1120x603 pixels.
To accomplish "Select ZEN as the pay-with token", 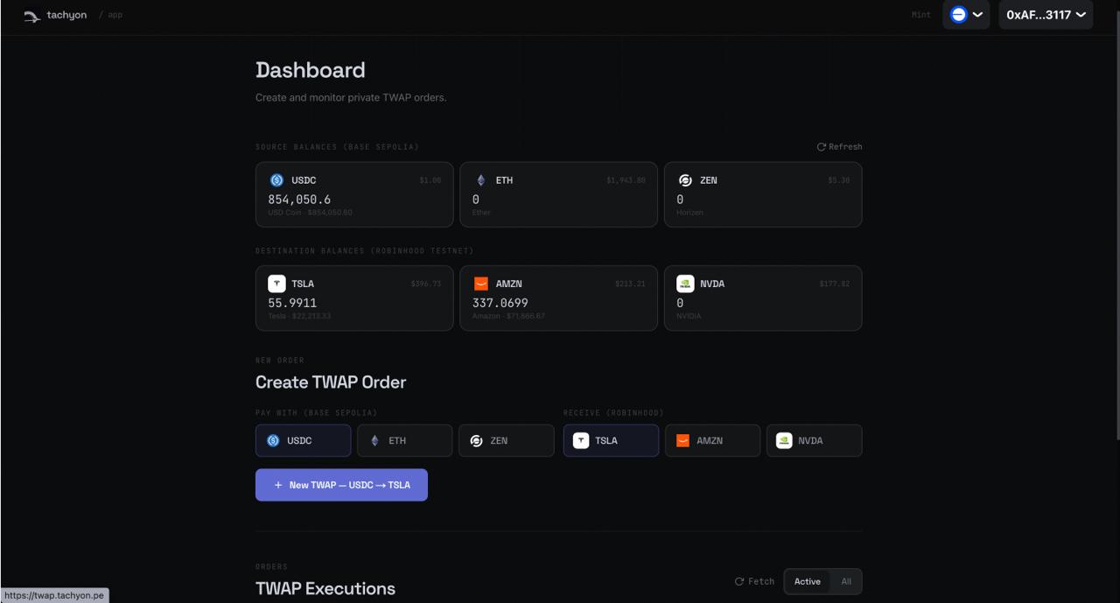I will tap(506, 440).
